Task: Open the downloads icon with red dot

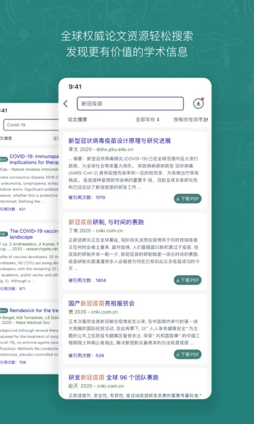Action: [x=198, y=103]
